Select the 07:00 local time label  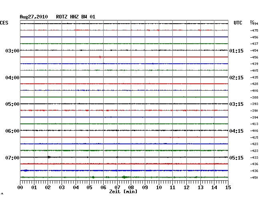point(12,158)
